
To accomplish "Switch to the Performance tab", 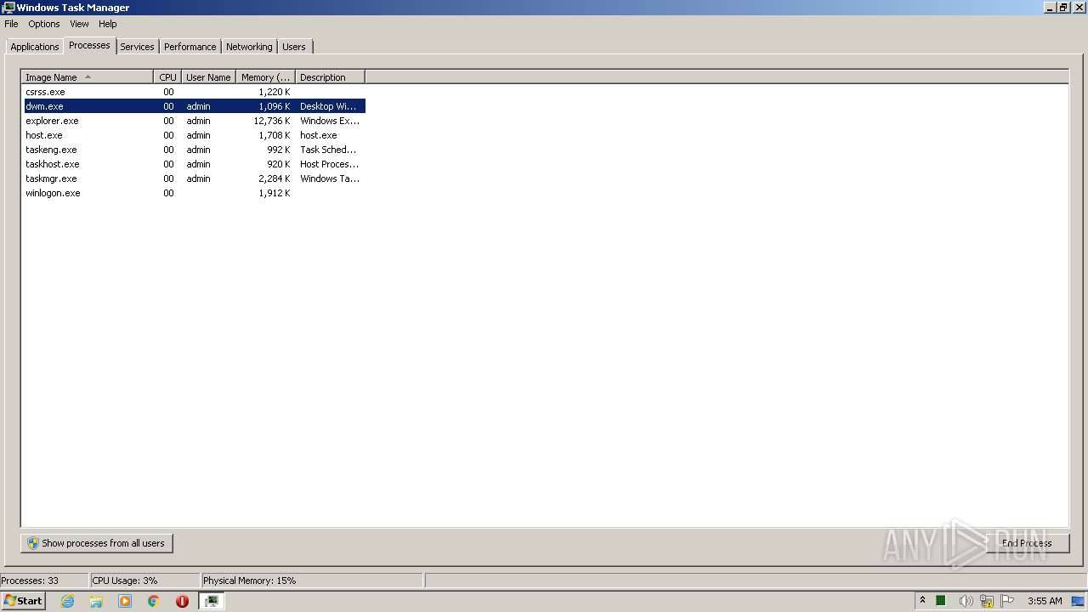I will tap(190, 47).
